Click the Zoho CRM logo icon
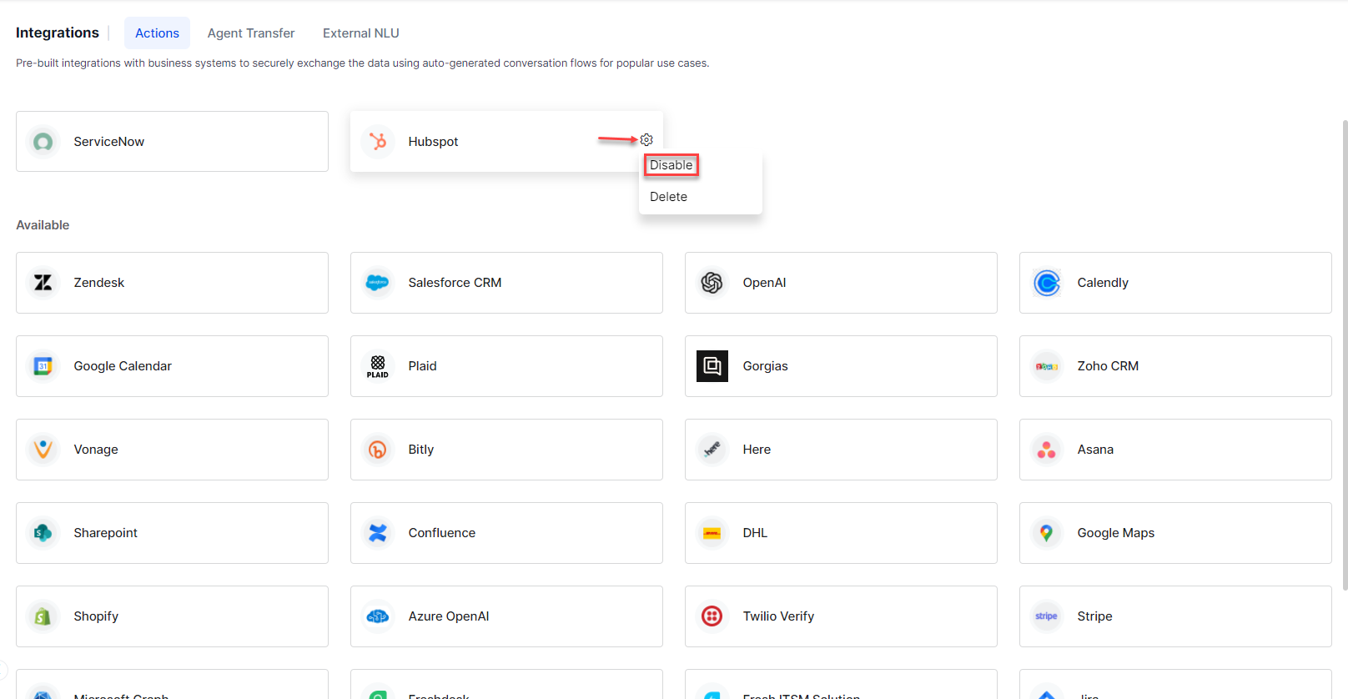The image size is (1348, 699). click(x=1047, y=366)
